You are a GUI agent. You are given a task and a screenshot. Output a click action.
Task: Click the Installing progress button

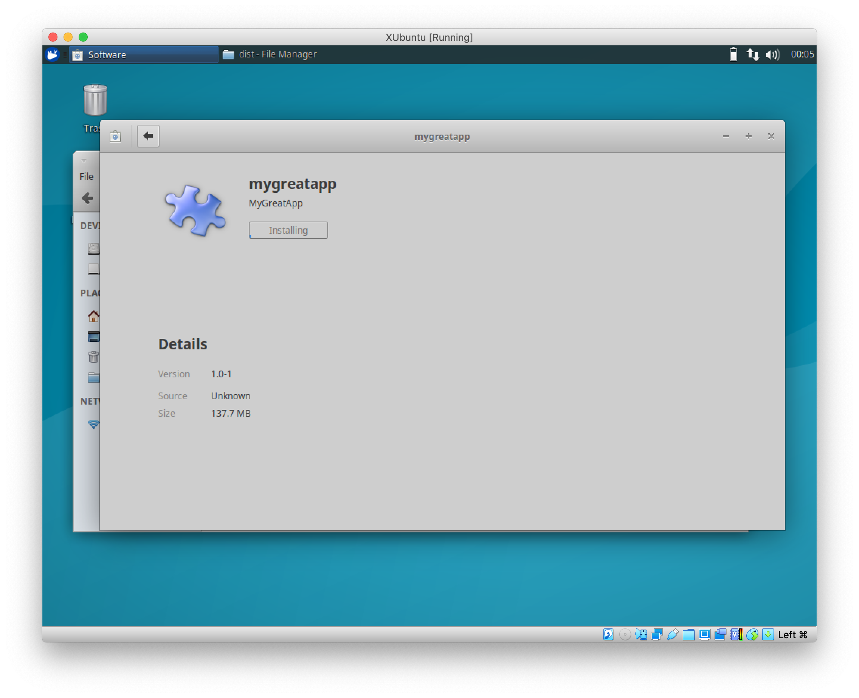pos(288,230)
